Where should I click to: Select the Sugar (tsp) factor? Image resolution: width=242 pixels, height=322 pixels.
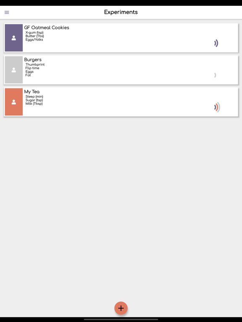[x=34, y=100]
